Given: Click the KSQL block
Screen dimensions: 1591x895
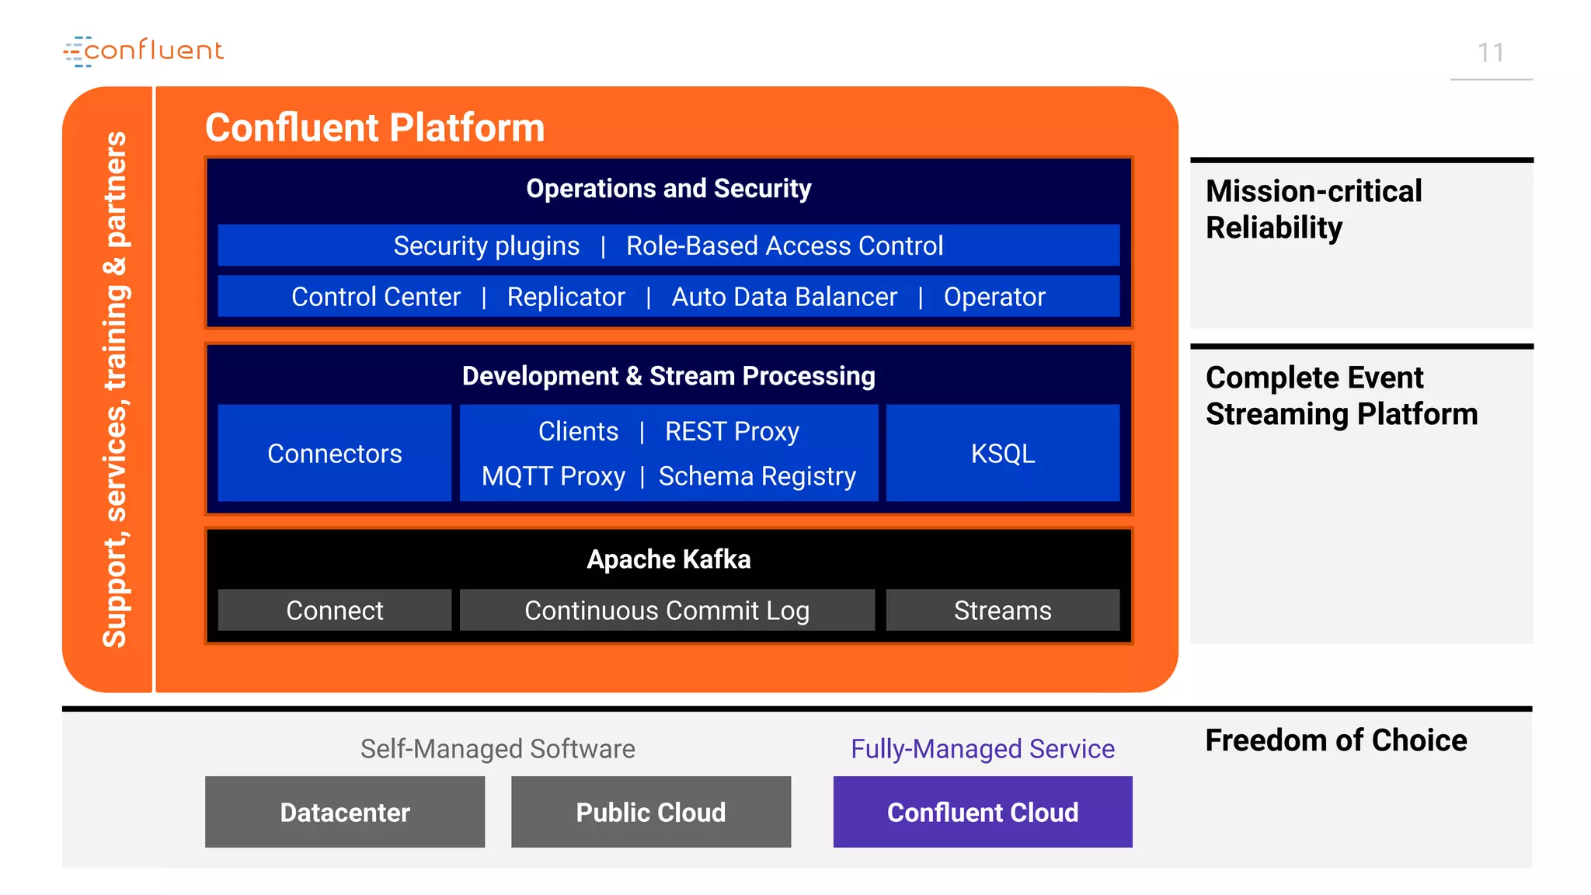Looking at the screenshot, I should (x=1002, y=453).
